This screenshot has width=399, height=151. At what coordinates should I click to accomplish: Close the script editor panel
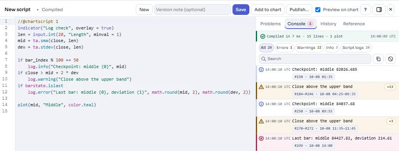click(x=391, y=10)
